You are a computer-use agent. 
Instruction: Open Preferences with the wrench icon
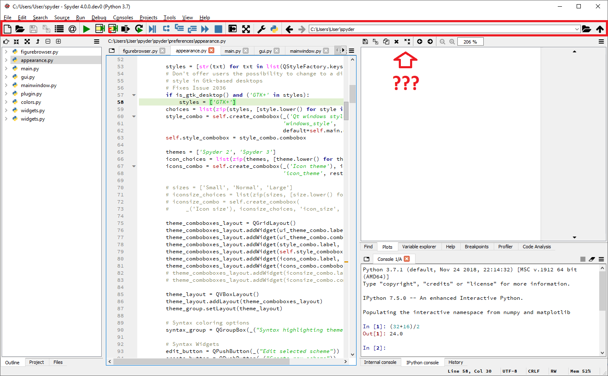point(261,29)
